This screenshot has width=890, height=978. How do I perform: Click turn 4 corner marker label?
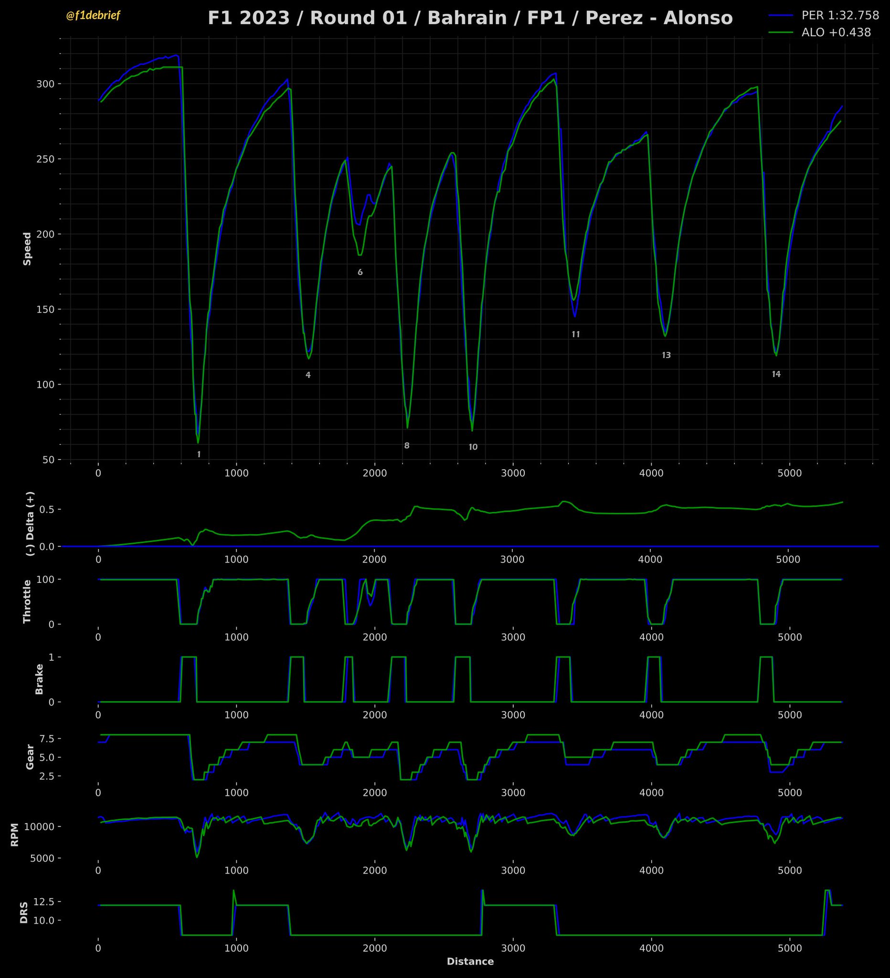pyautogui.click(x=308, y=375)
